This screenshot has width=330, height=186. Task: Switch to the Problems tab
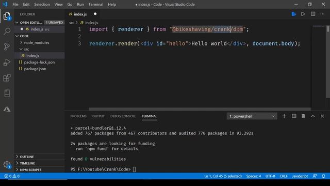pyautogui.click(x=78, y=116)
